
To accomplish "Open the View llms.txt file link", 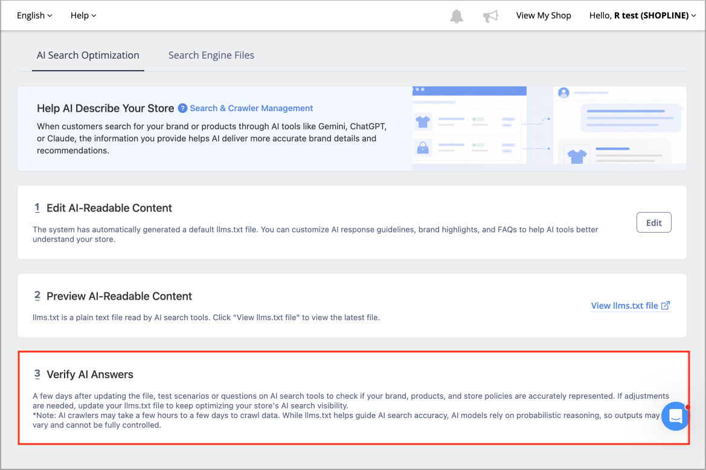I will [631, 306].
